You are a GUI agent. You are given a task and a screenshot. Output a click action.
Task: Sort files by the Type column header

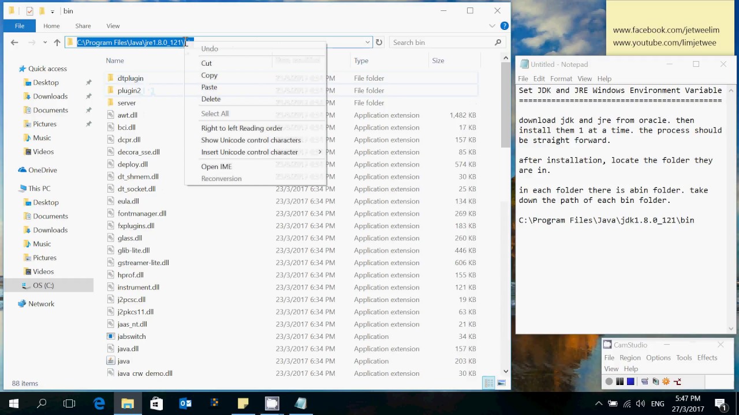(361, 61)
